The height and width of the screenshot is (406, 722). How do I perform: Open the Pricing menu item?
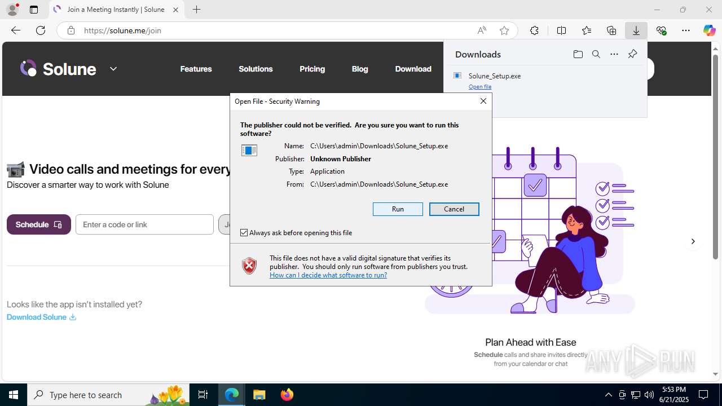(x=312, y=69)
